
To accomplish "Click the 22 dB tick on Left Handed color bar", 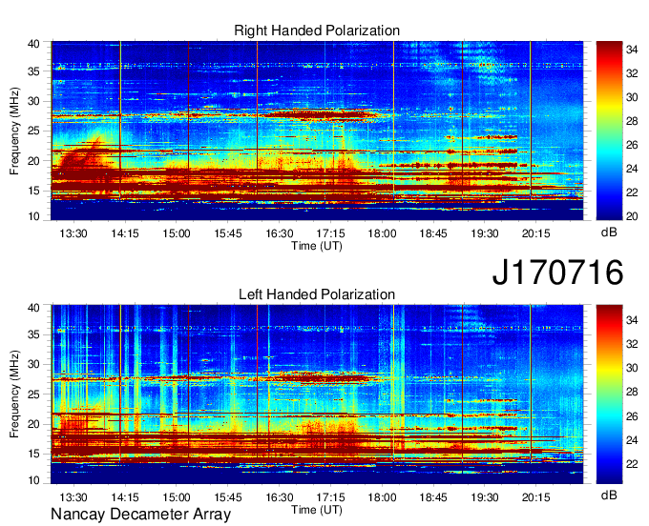I will [x=632, y=464].
